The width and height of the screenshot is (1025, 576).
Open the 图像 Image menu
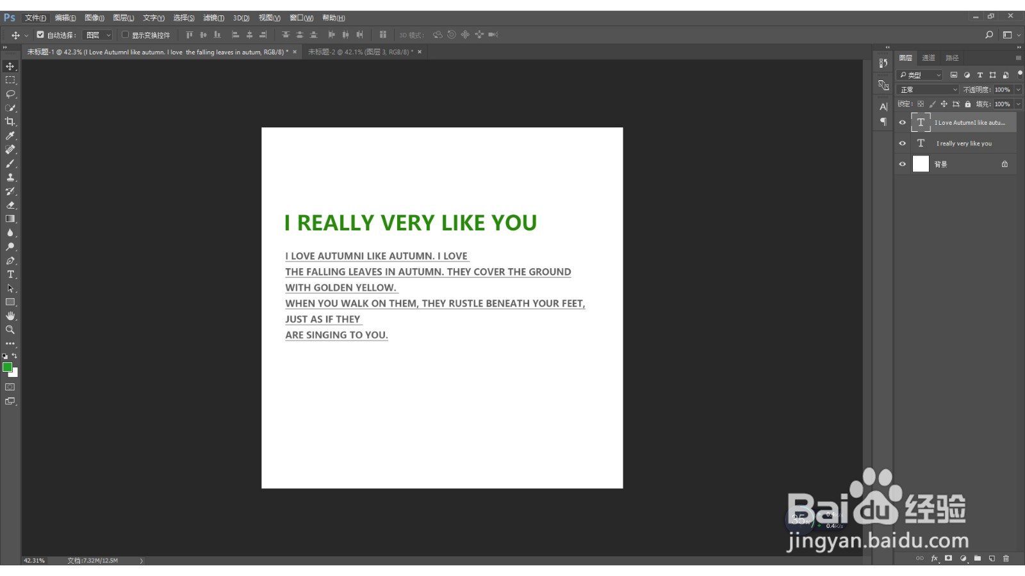click(x=94, y=18)
